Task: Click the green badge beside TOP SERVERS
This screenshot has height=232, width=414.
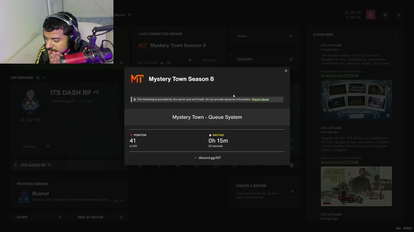Action: 38,78
